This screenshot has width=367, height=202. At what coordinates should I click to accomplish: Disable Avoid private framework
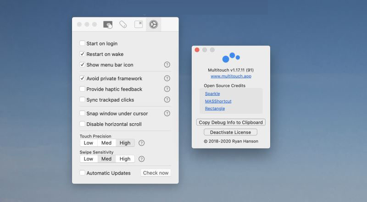[82, 78]
